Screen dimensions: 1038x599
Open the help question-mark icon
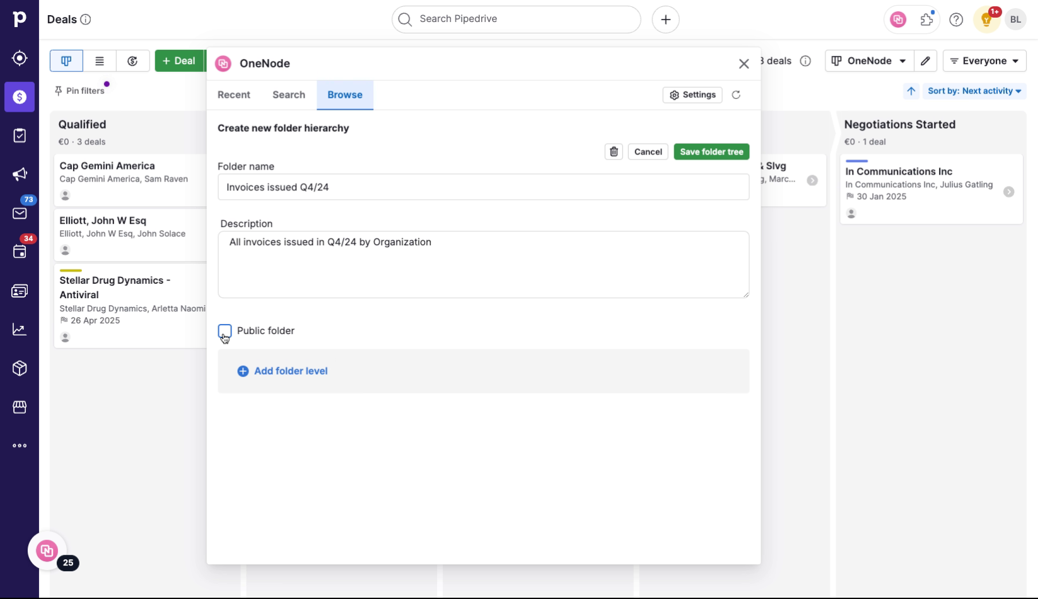[956, 20]
